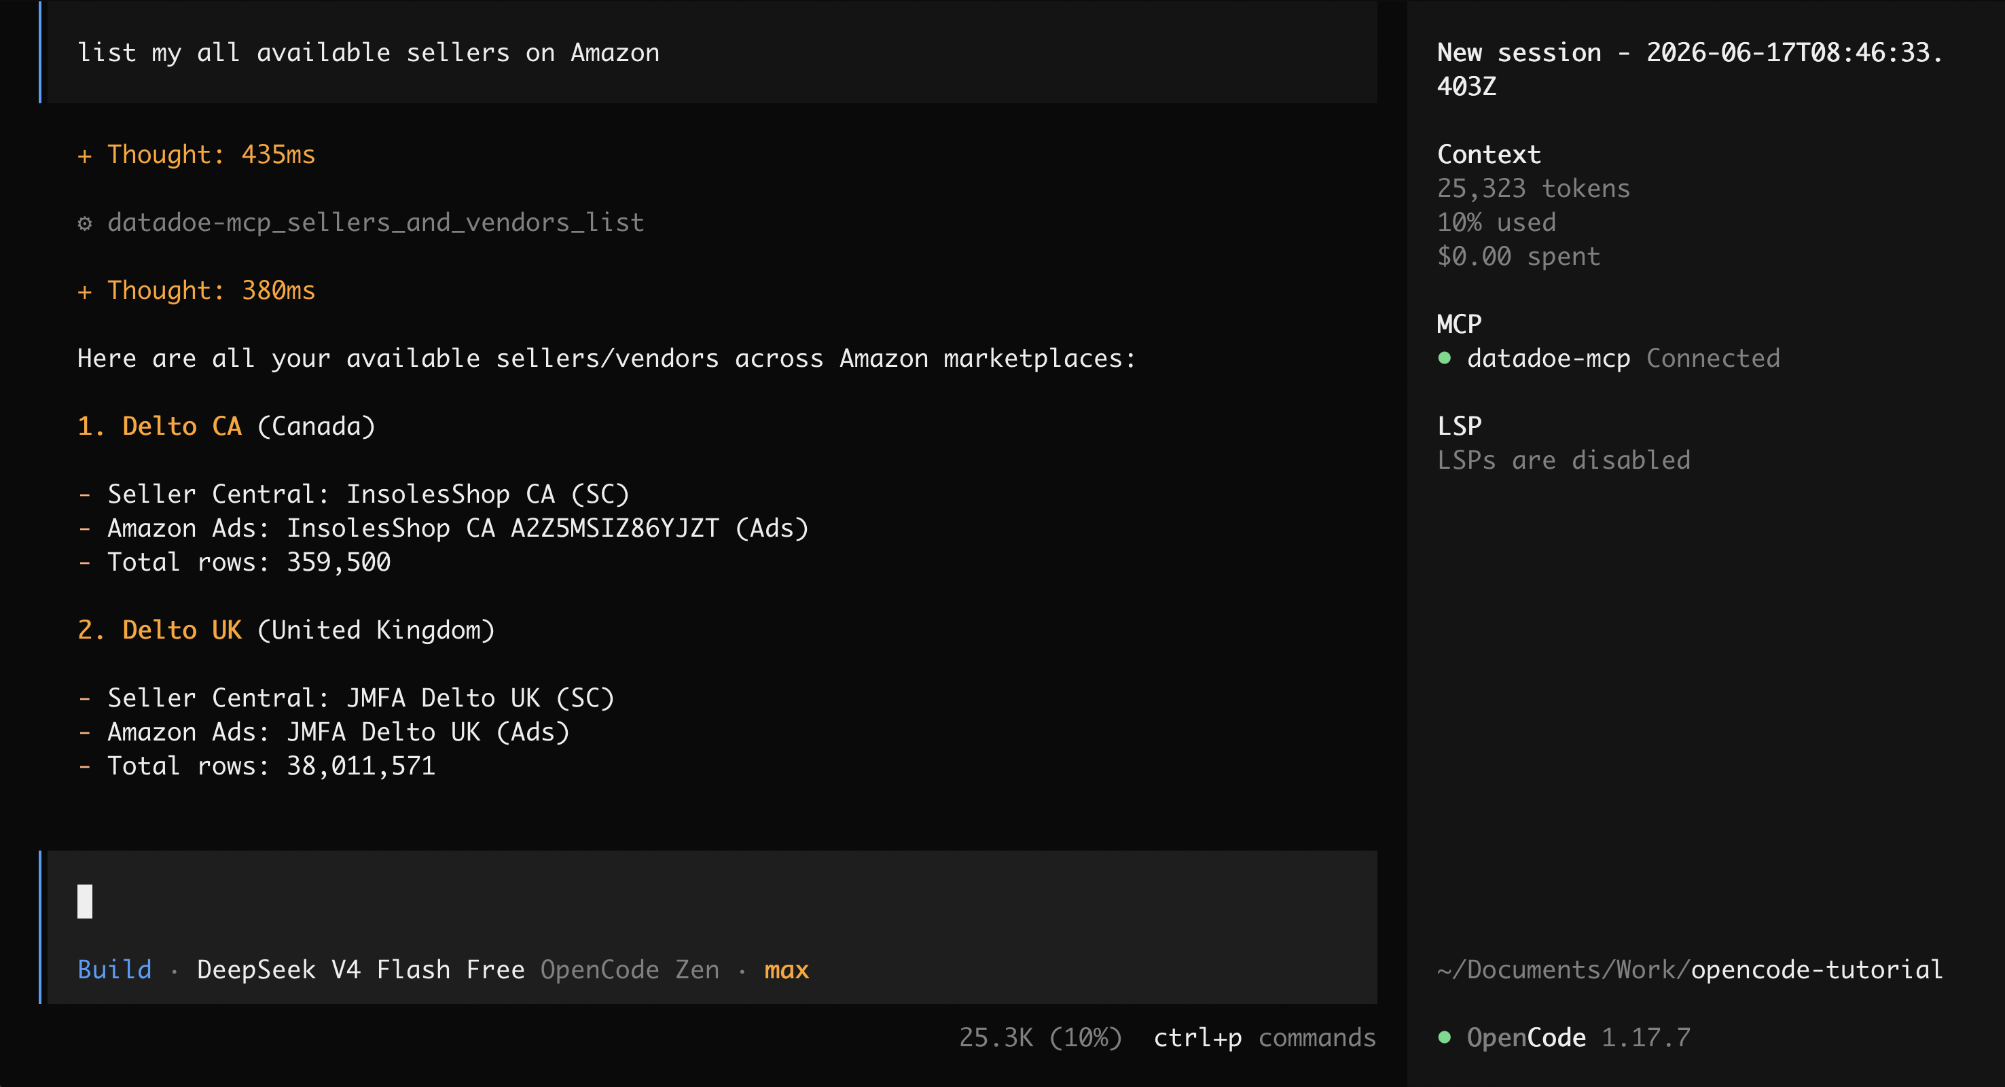Click the 'Delto UK' seller heading

point(182,630)
